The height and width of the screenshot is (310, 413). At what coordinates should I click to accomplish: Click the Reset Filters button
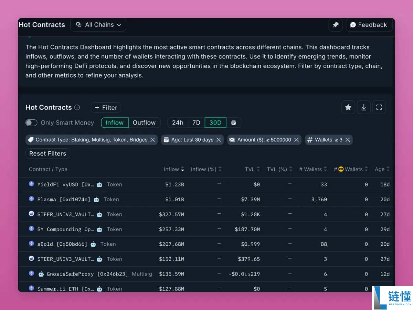point(47,153)
